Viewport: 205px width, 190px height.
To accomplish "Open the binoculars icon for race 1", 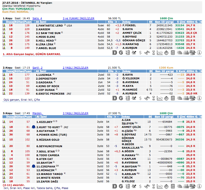I will [147, 53].
